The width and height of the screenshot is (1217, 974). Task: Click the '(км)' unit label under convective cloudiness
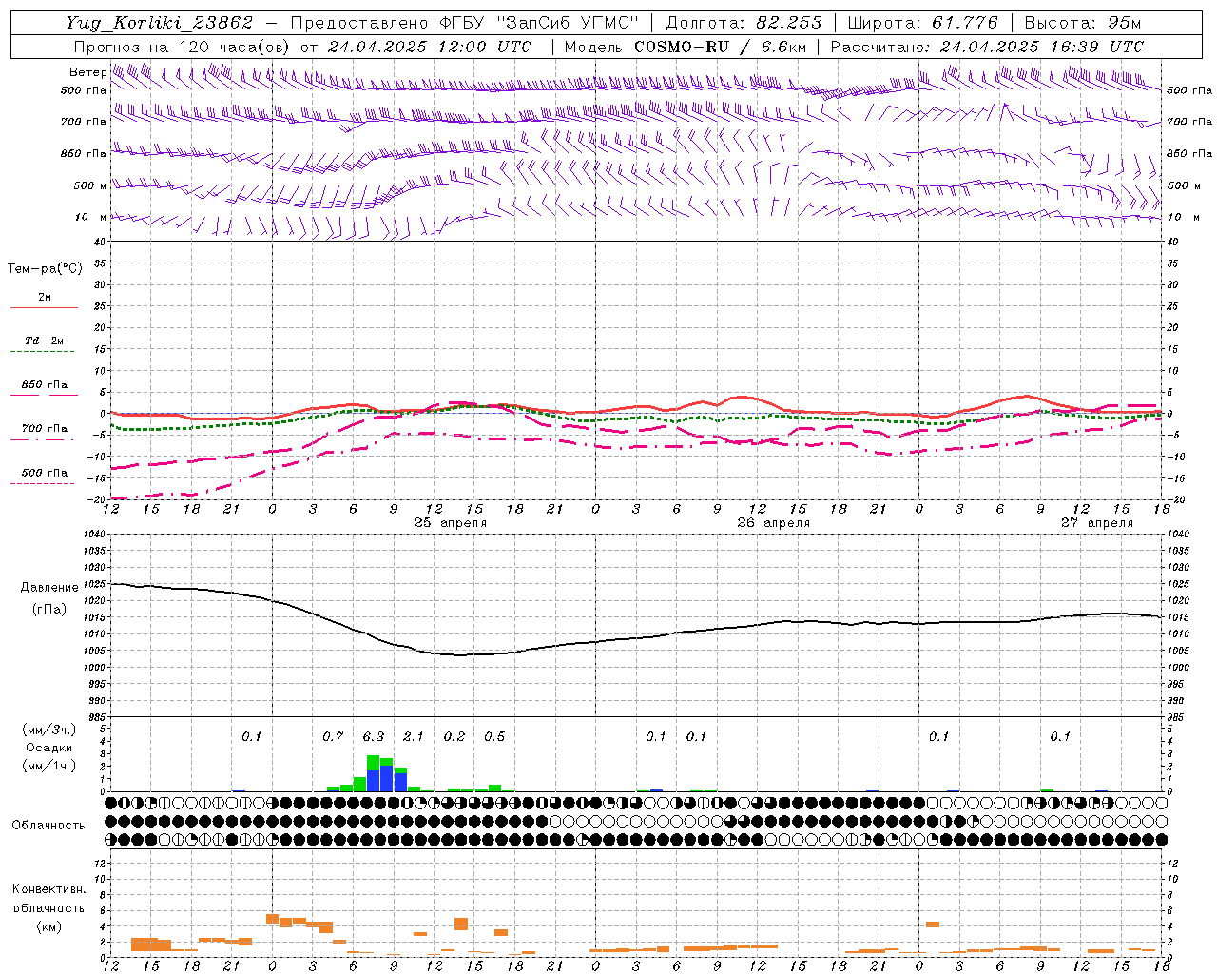coord(48,926)
